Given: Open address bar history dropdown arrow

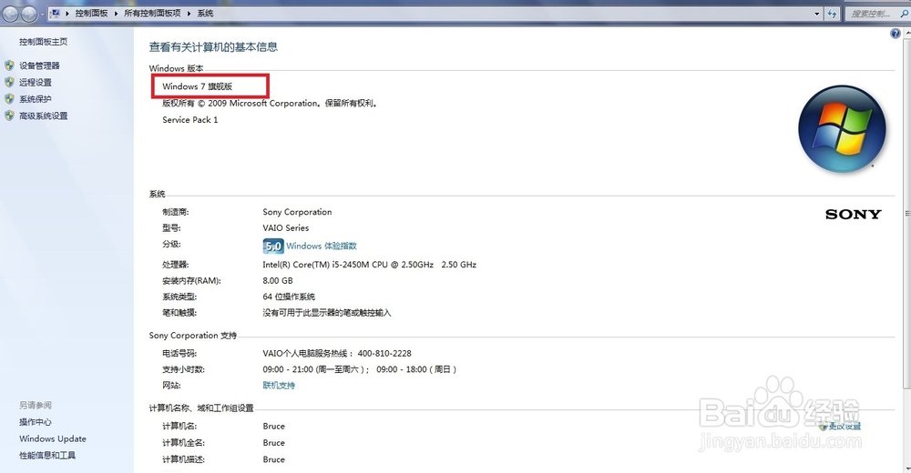Looking at the screenshot, I should point(817,14).
